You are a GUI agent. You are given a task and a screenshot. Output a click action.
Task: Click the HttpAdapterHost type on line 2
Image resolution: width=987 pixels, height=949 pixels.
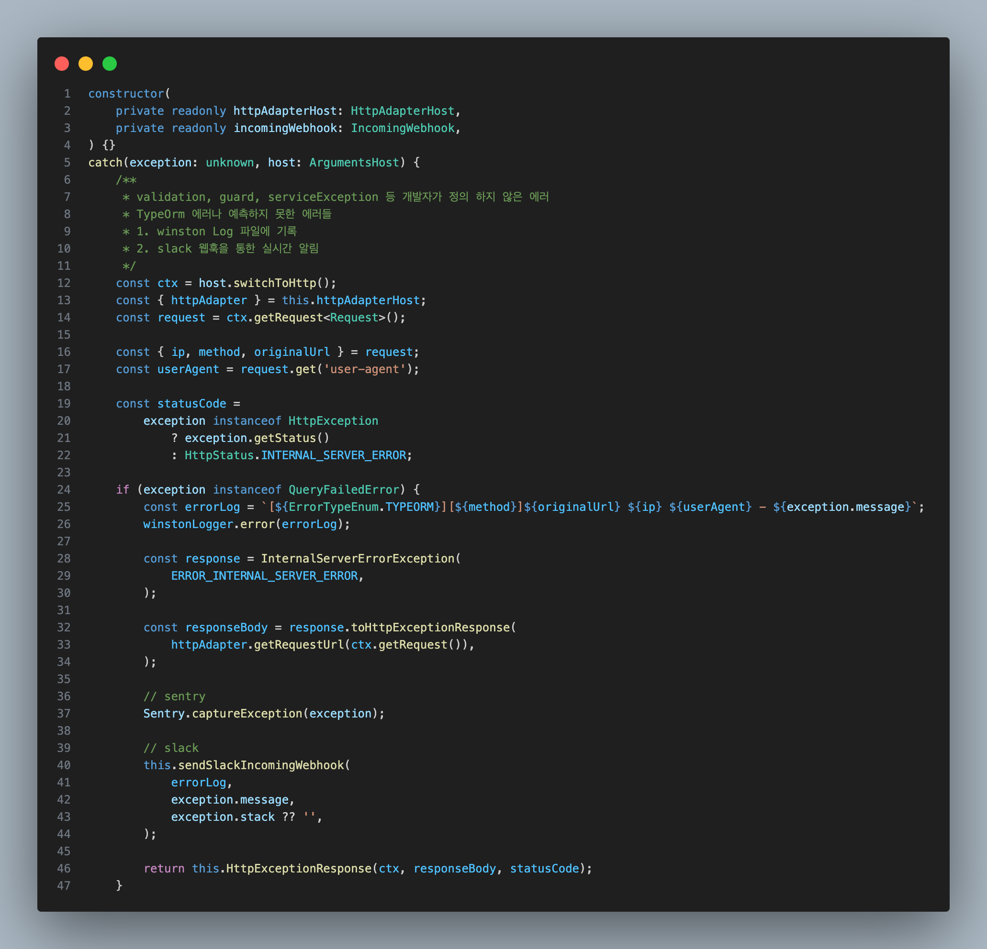coord(403,110)
